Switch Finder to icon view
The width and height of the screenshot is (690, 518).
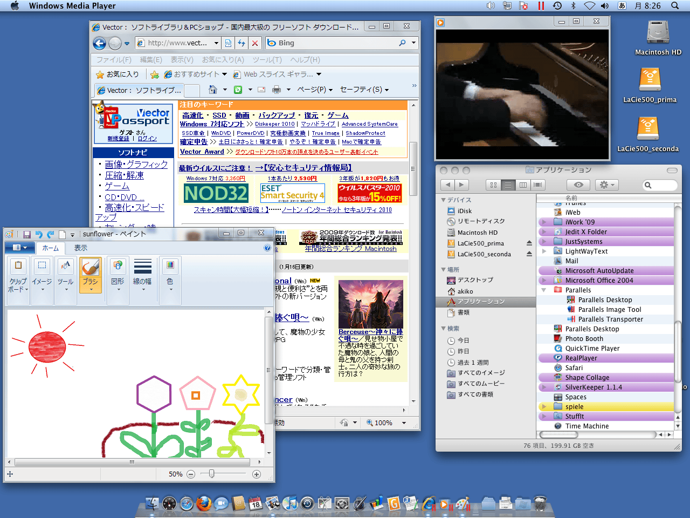(x=493, y=185)
